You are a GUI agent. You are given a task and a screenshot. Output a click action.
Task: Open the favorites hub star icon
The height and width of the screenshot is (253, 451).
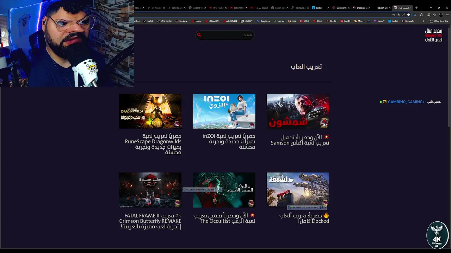pos(435,15)
